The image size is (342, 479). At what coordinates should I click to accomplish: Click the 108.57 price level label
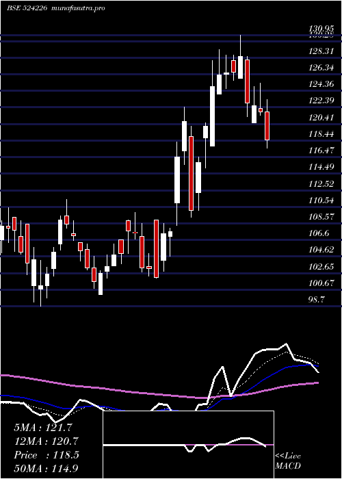321,217
